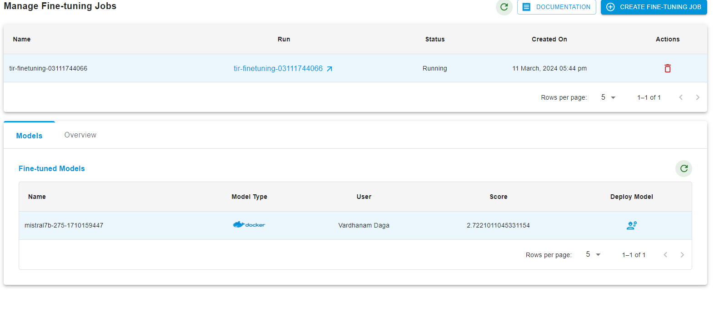Deploy model mistral7b-275-1710159447
This screenshot has height=314, width=719.
tap(632, 225)
